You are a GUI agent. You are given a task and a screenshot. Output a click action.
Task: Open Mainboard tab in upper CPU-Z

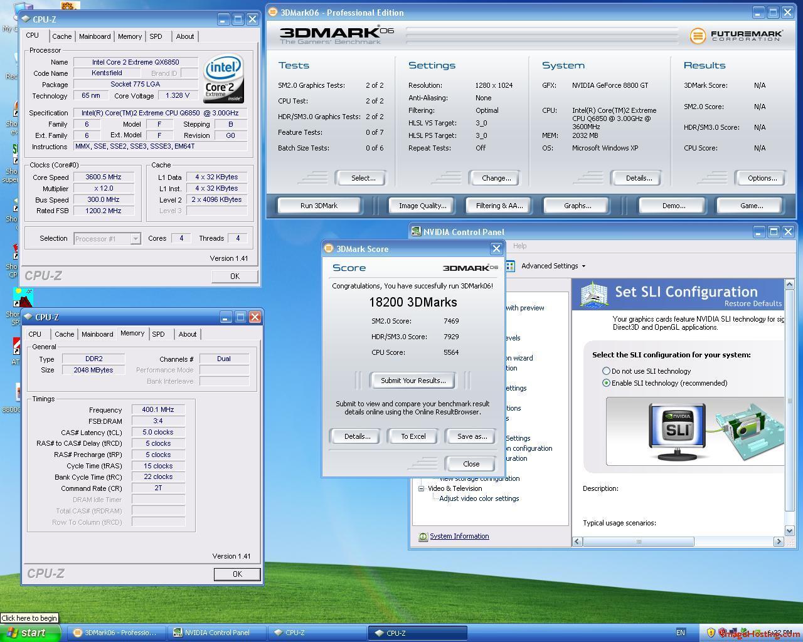tap(95, 36)
